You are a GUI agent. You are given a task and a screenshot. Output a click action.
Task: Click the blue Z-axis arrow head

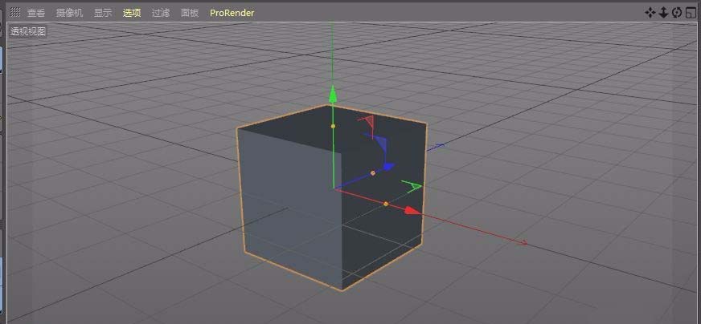click(x=388, y=167)
